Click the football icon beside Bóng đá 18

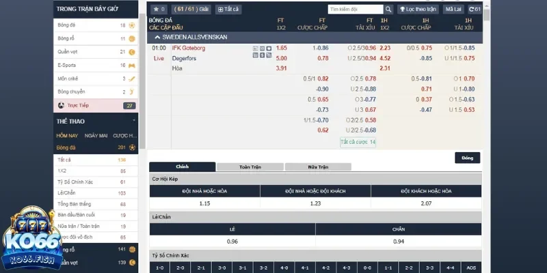pyautogui.click(x=132, y=25)
